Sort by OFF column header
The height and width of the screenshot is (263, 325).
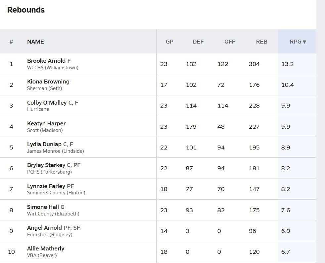tap(230, 42)
